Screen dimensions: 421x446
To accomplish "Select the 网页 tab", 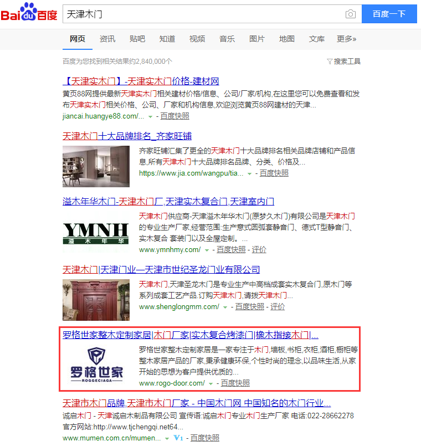I will tap(78, 39).
